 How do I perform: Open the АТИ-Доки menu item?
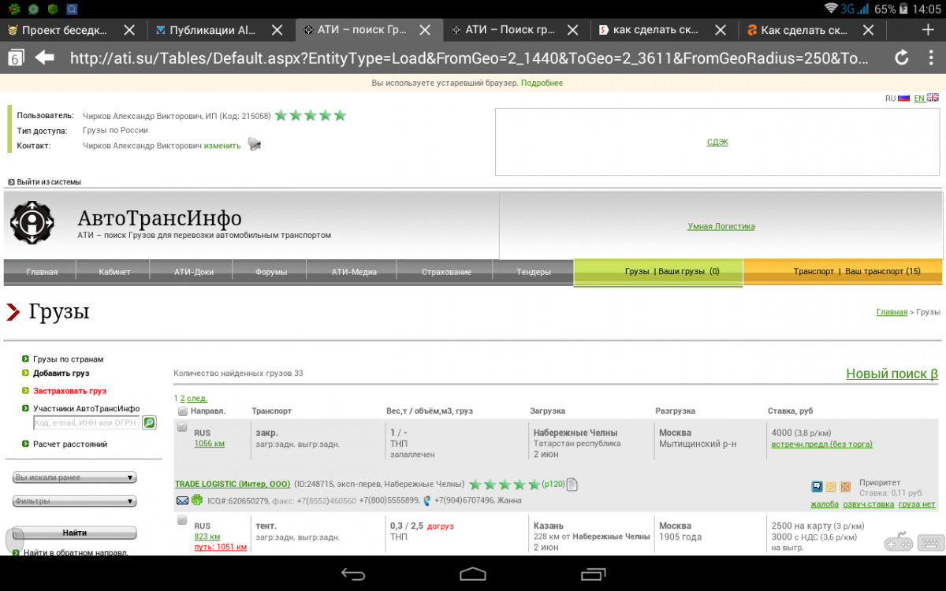[194, 272]
